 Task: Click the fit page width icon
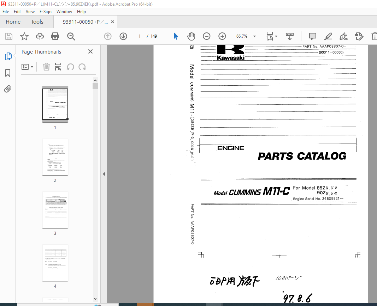[x=270, y=36]
